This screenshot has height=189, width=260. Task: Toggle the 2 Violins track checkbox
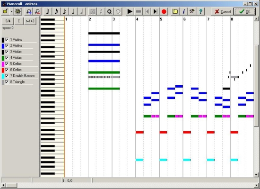(7, 45)
